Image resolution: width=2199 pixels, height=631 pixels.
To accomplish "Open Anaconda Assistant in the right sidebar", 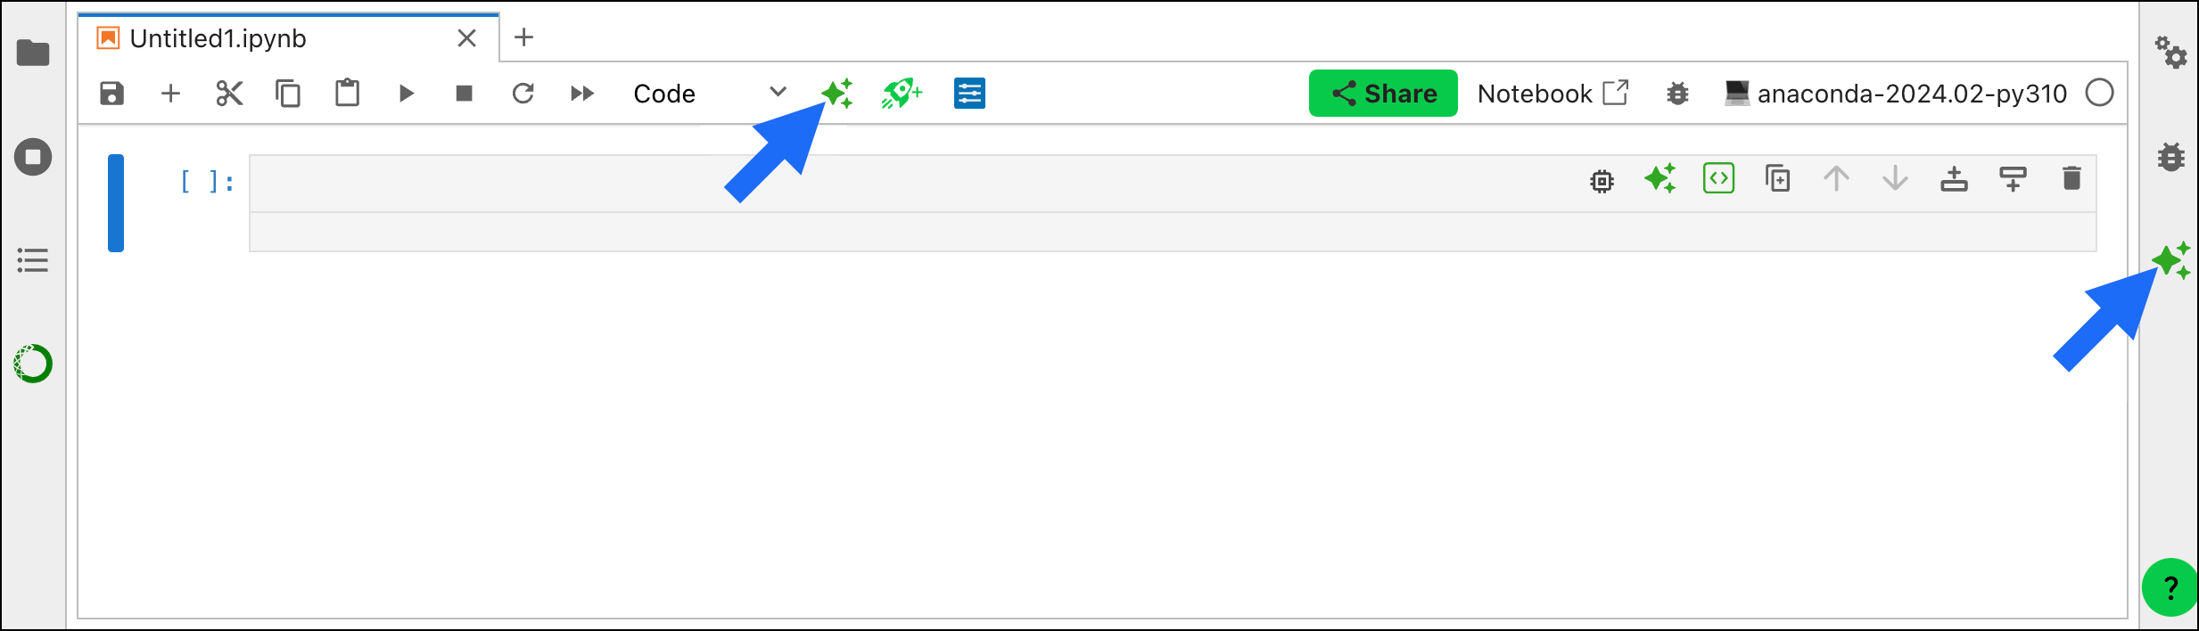I will pyautogui.click(x=2170, y=260).
